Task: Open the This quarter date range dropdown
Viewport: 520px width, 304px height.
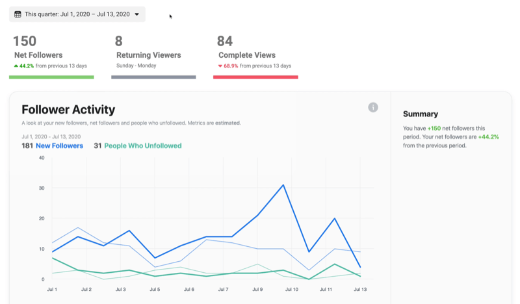Action: (77, 14)
